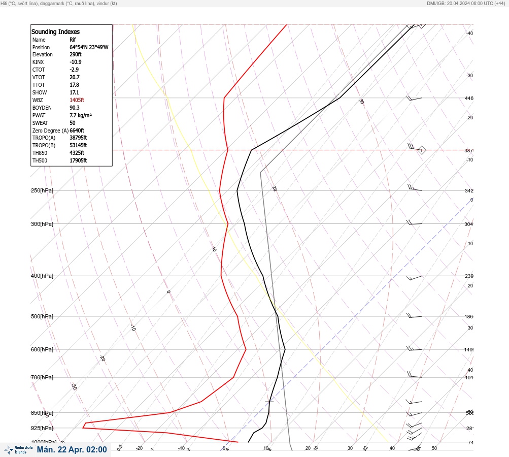Click the wind barb at 500 hPa level
509x457 pixels.
pos(414,315)
